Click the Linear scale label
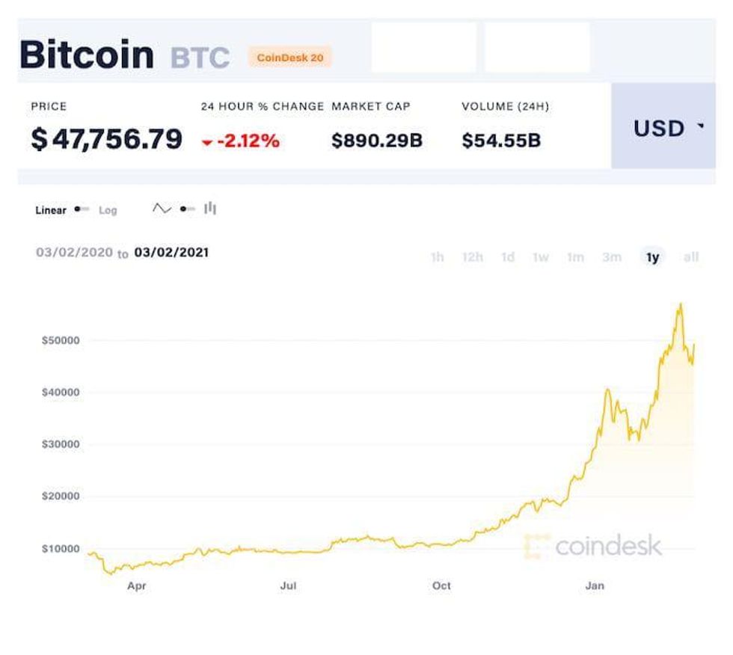The width and height of the screenshot is (733, 655). point(51,211)
